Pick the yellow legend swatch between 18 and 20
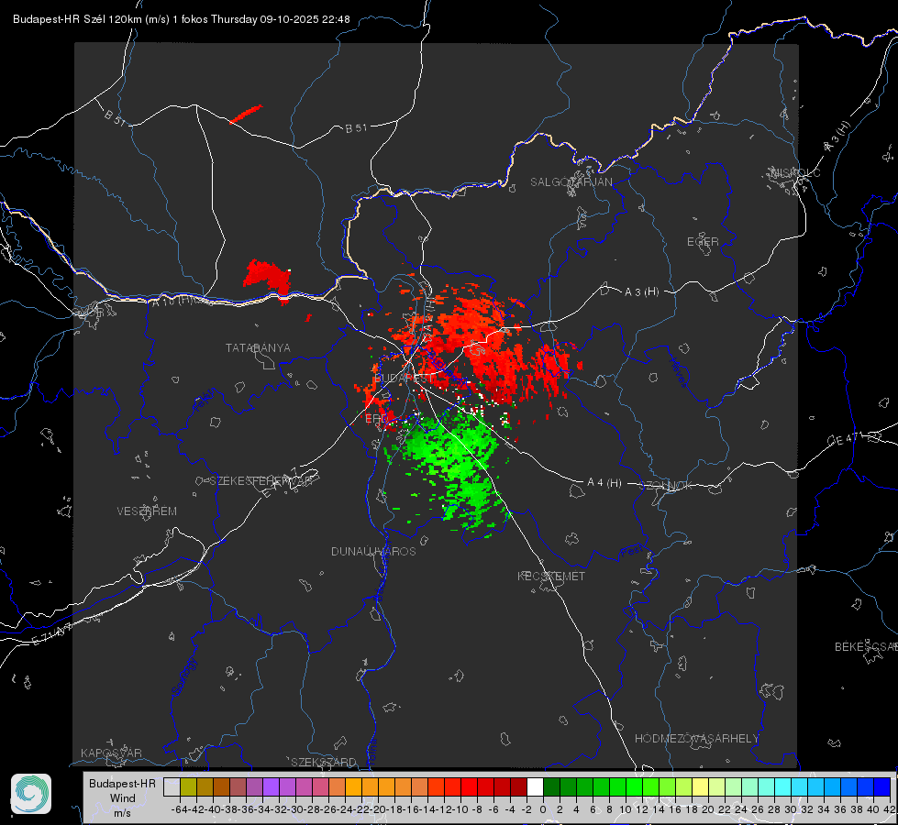Viewport: 898px width, 825px height. tap(700, 787)
